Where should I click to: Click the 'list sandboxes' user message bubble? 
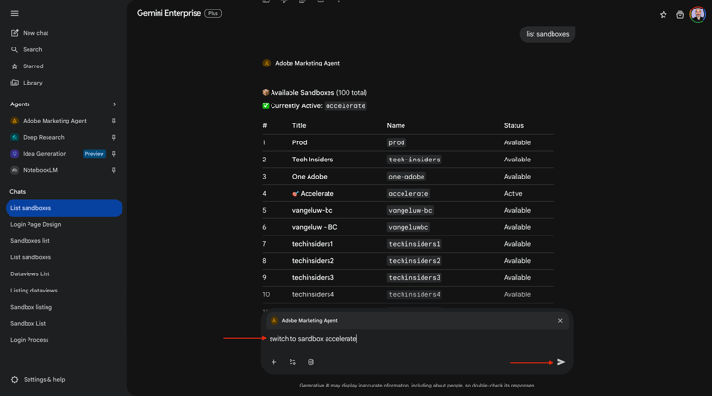(x=548, y=34)
